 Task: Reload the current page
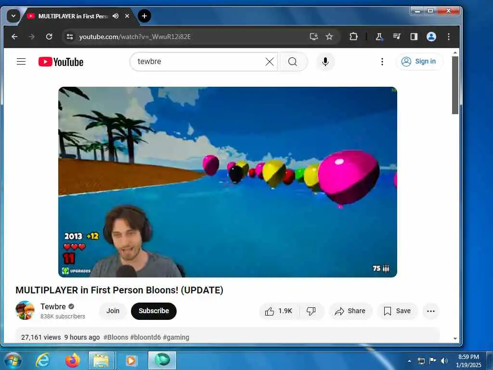click(49, 37)
